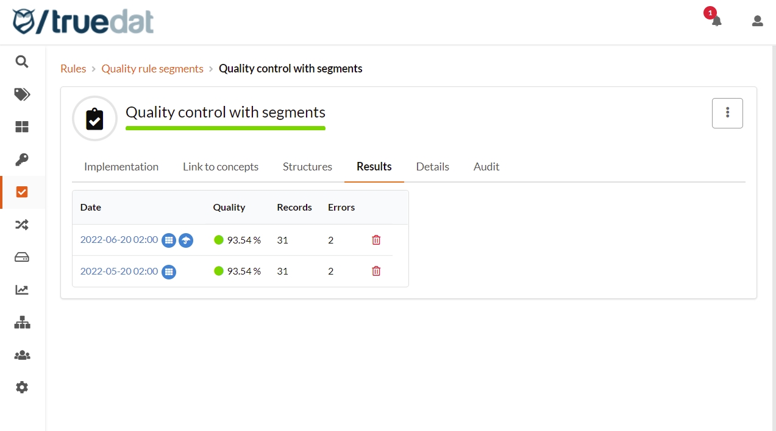Expand the three-dot actions menu
Screen dimensions: 776x431
(727, 113)
